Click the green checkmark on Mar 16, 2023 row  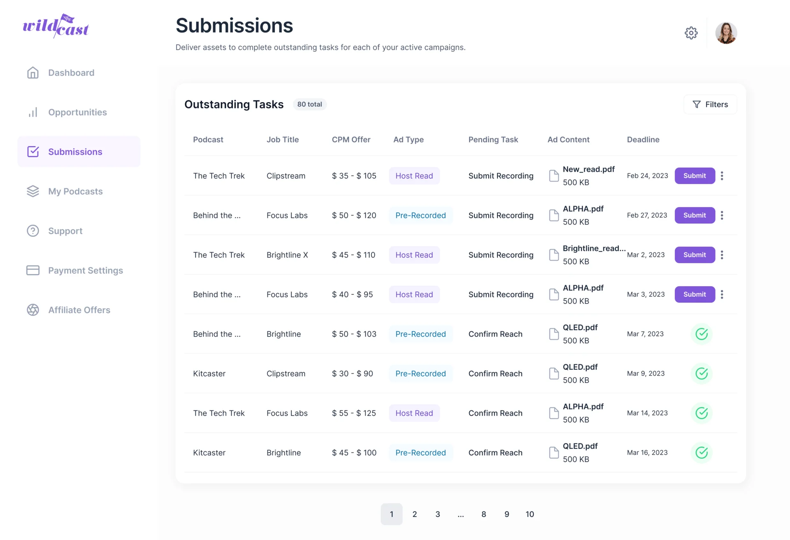point(702,453)
